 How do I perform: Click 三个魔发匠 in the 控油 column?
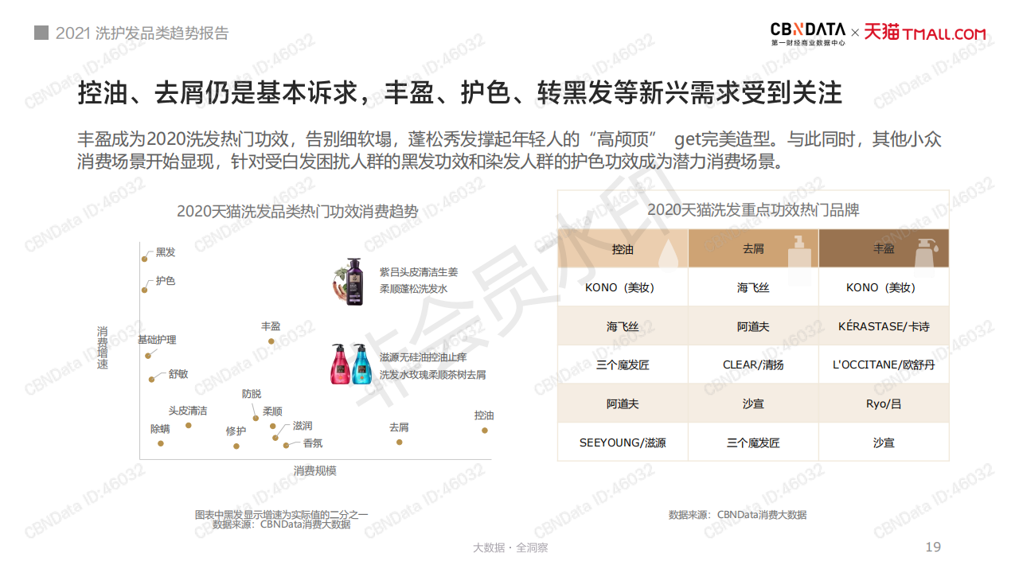(x=623, y=364)
